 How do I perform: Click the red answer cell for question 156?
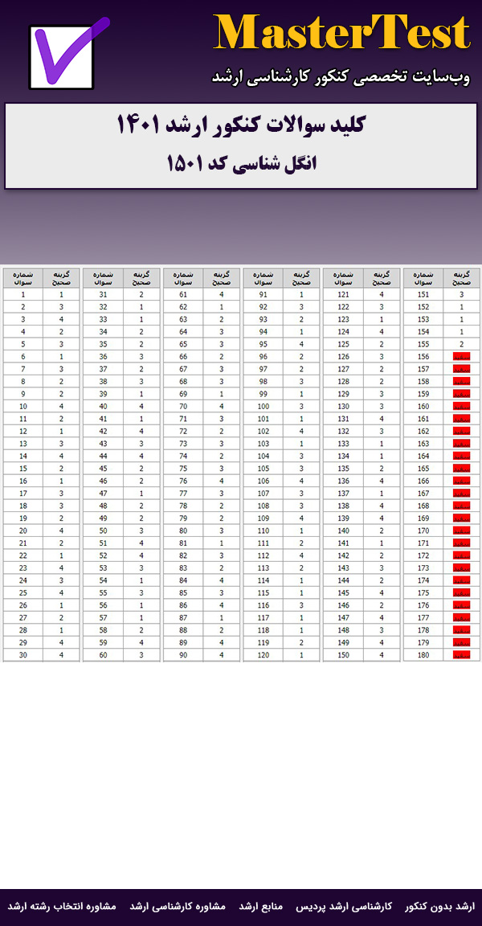pyautogui.click(x=461, y=356)
